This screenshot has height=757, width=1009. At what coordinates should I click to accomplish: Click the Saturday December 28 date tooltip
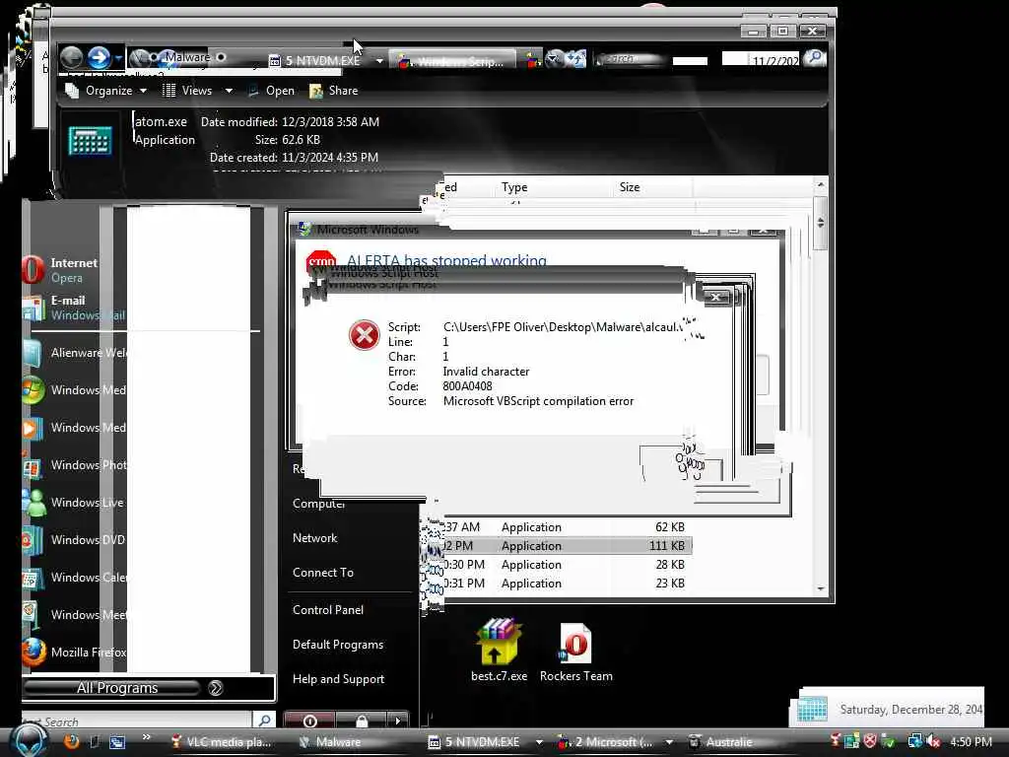coord(888,708)
